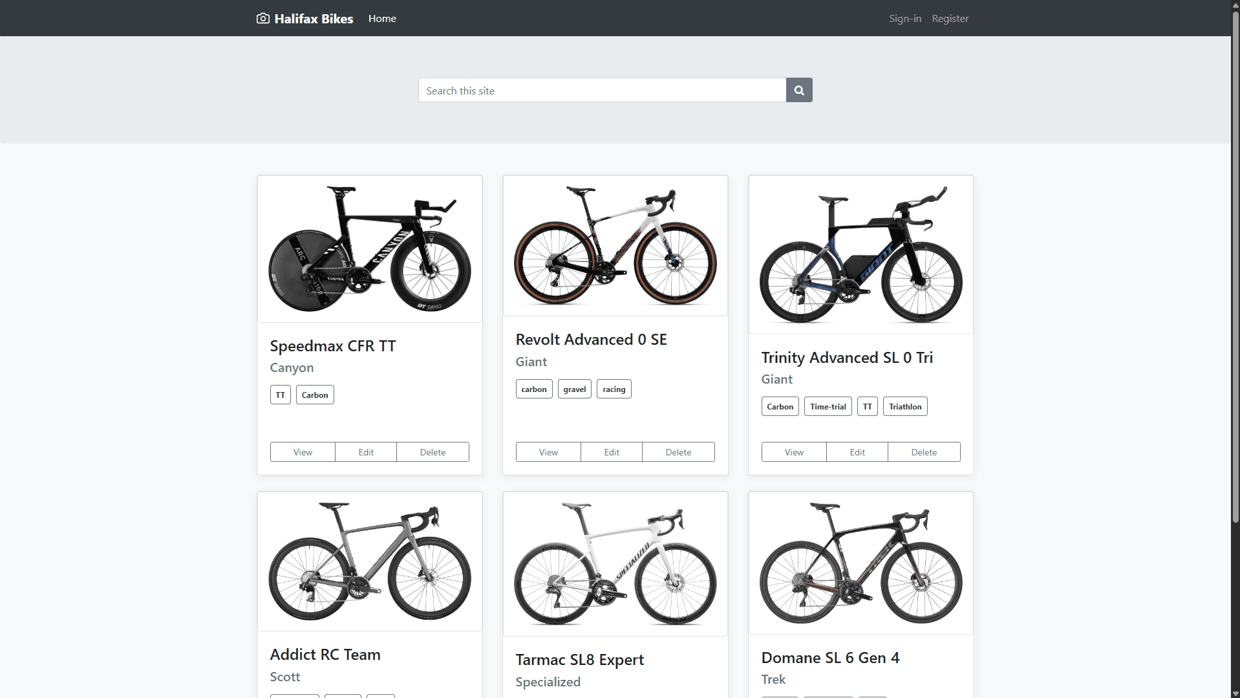Image resolution: width=1240 pixels, height=698 pixels.
Task: Click the Register link
Action: click(x=950, y=18)
